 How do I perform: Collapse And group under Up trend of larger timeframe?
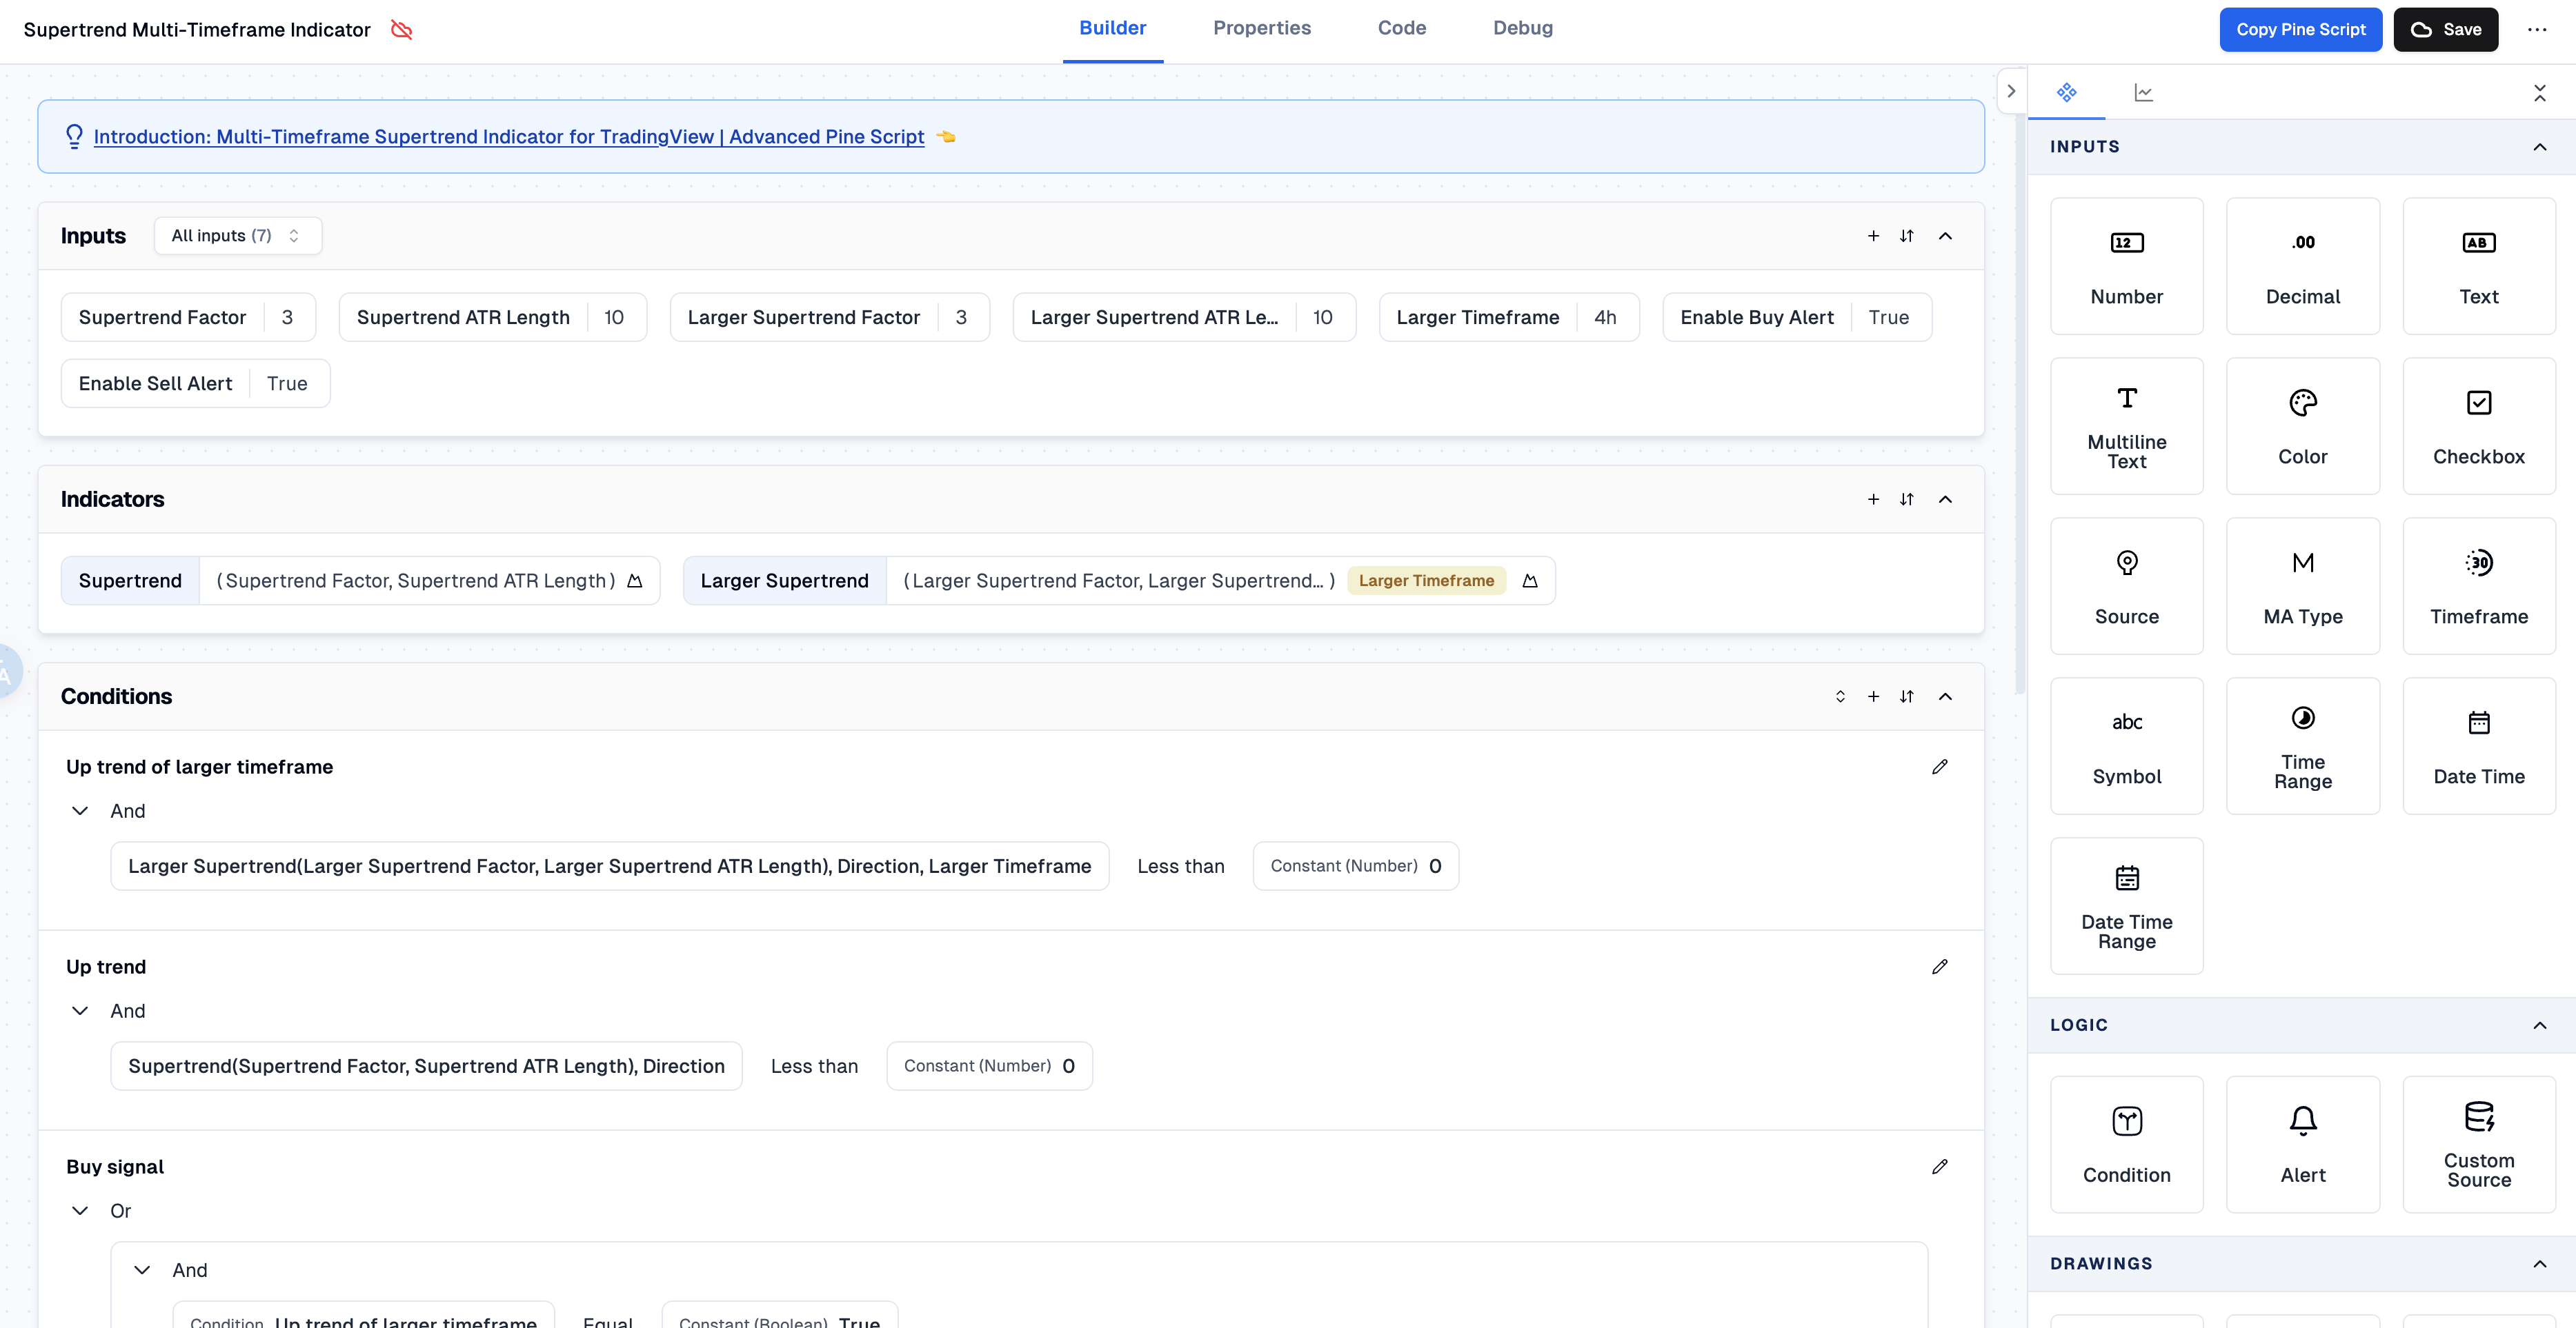click(80, 810)
